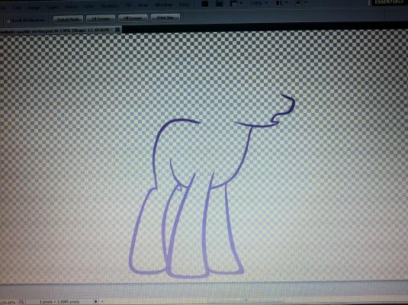Open the Help menu
This screenshot has width=408, height=305.
click(x=184, y=5)
